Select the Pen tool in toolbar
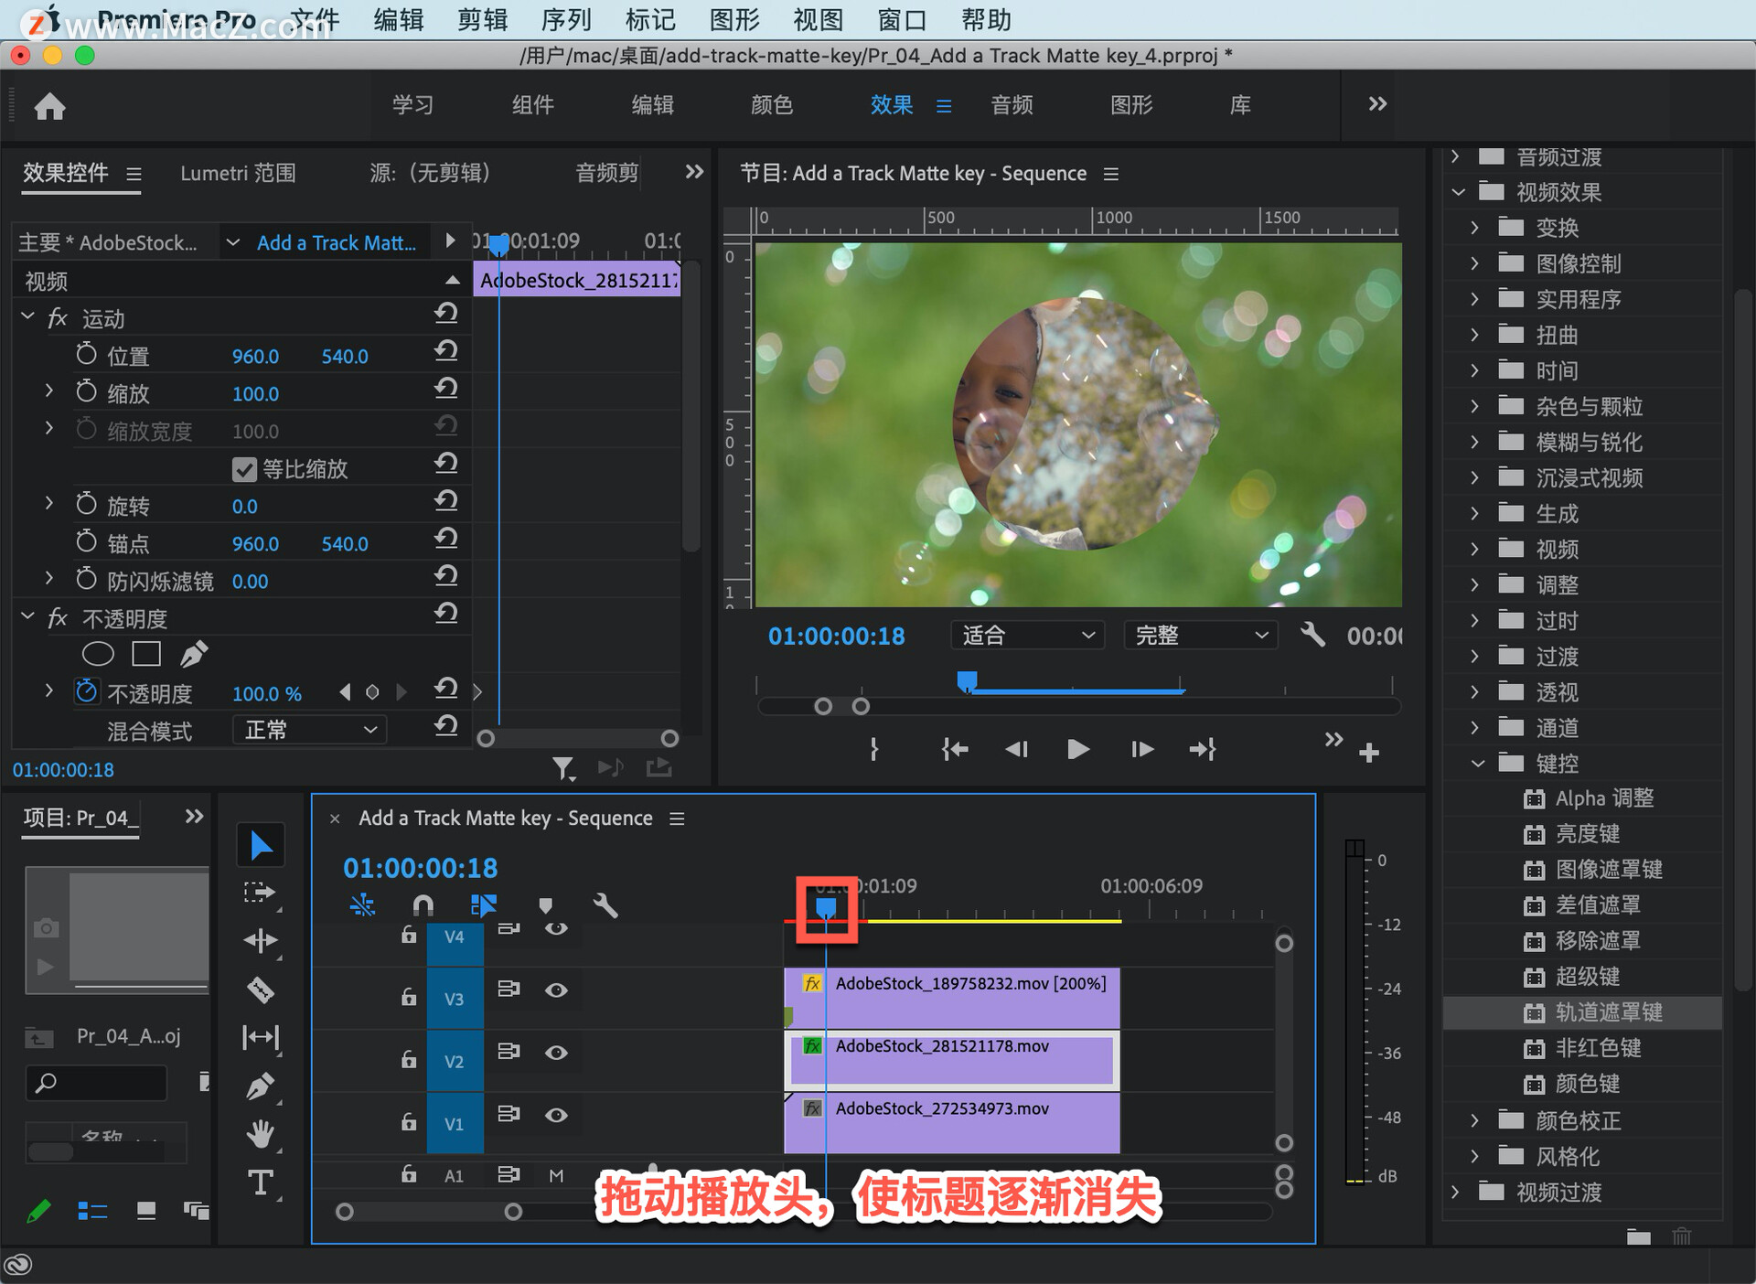Screen dimensions: 1756x1284 coord(261,1086)
